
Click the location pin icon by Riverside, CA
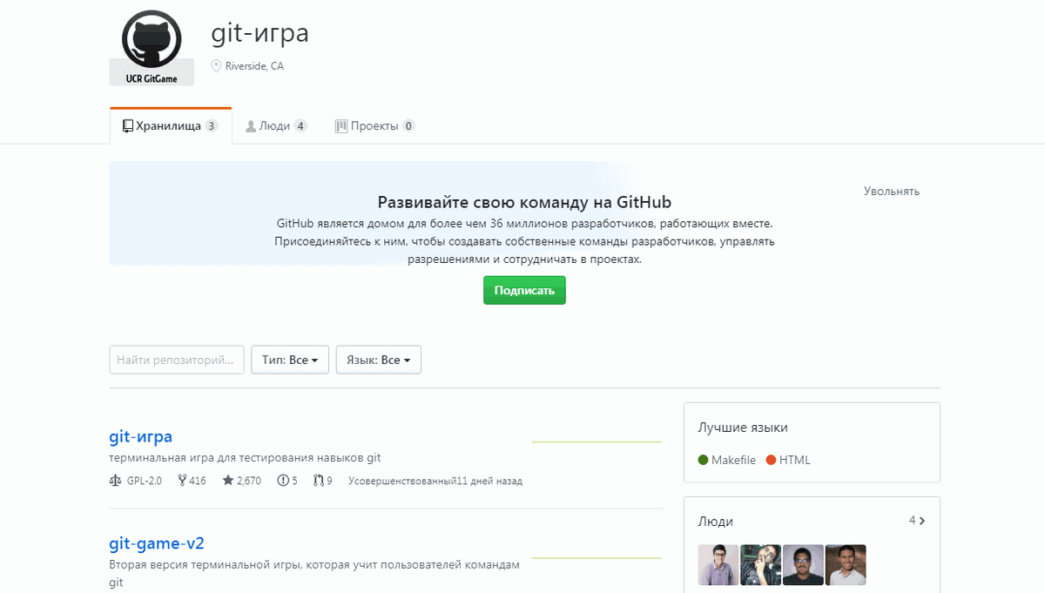pos(216,66)
